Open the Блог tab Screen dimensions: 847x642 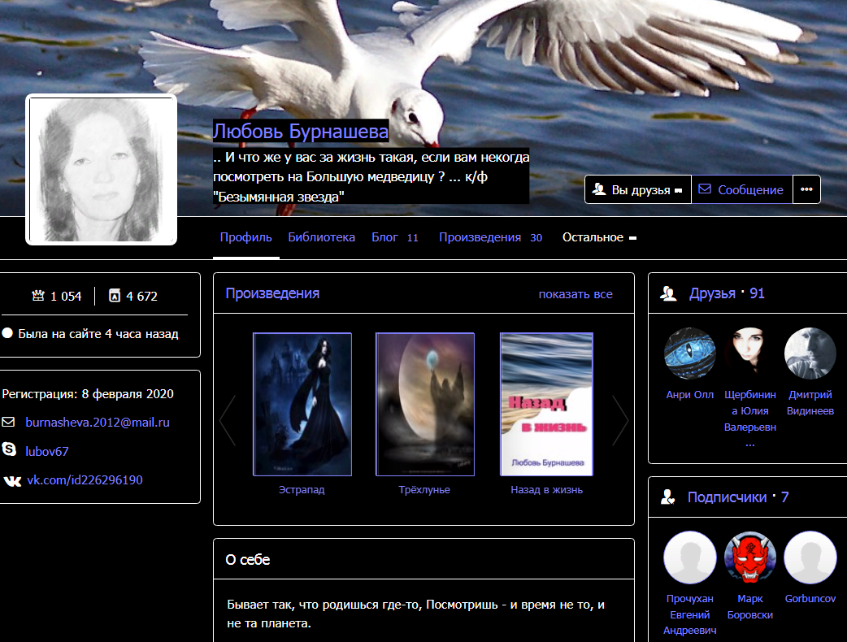click(394, 237)
